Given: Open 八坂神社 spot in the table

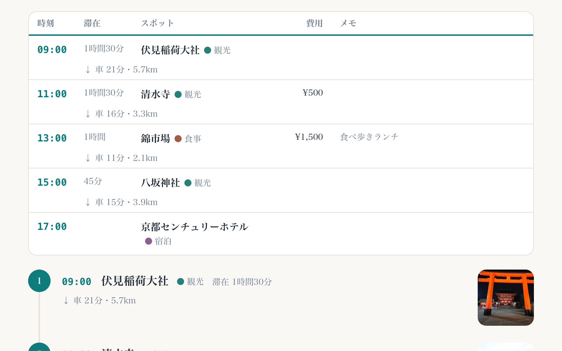Looking at the screenshot, I should pos(161,183).
